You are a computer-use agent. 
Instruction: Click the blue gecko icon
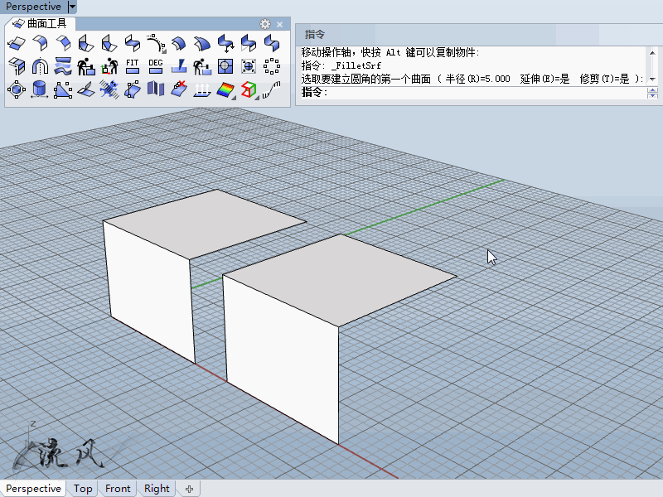point(109,89)
